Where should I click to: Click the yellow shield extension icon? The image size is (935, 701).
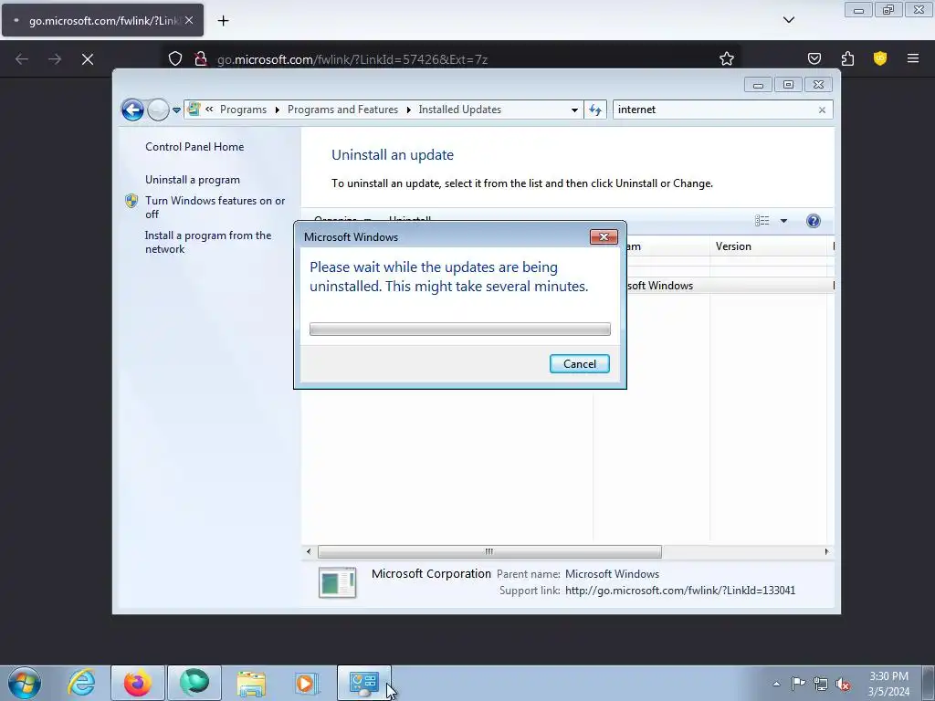[x=880, y=58]
